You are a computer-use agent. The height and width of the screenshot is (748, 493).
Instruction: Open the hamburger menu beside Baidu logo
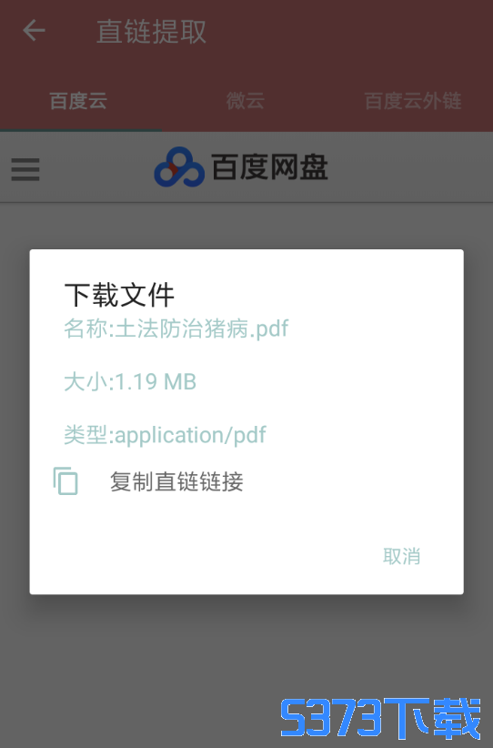point(25,169)
